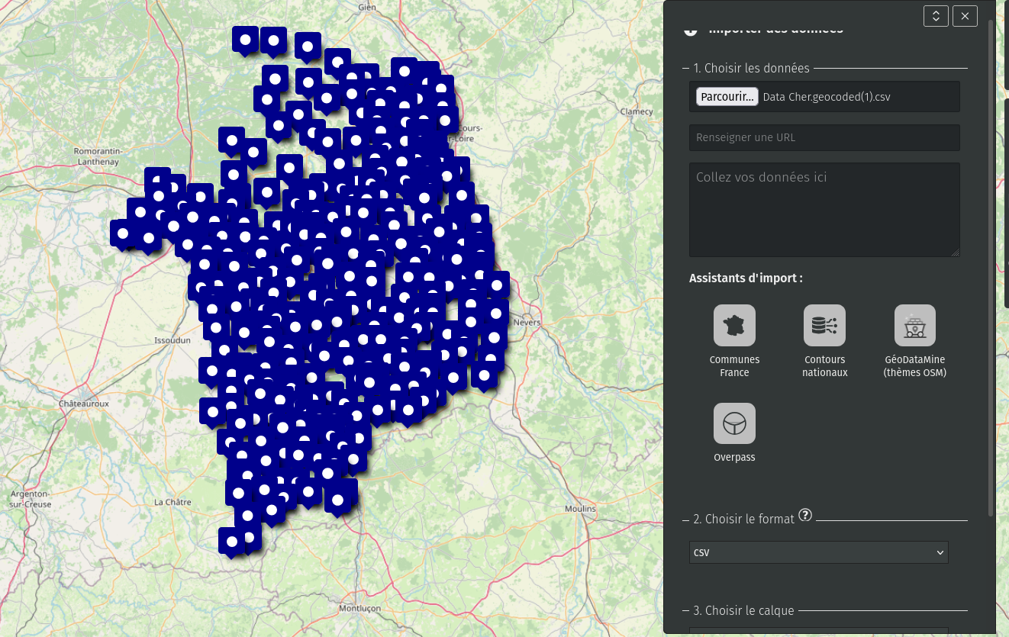
Task: Launch the GéoDataMine OSM themes assistant
Action: (914, 326)
